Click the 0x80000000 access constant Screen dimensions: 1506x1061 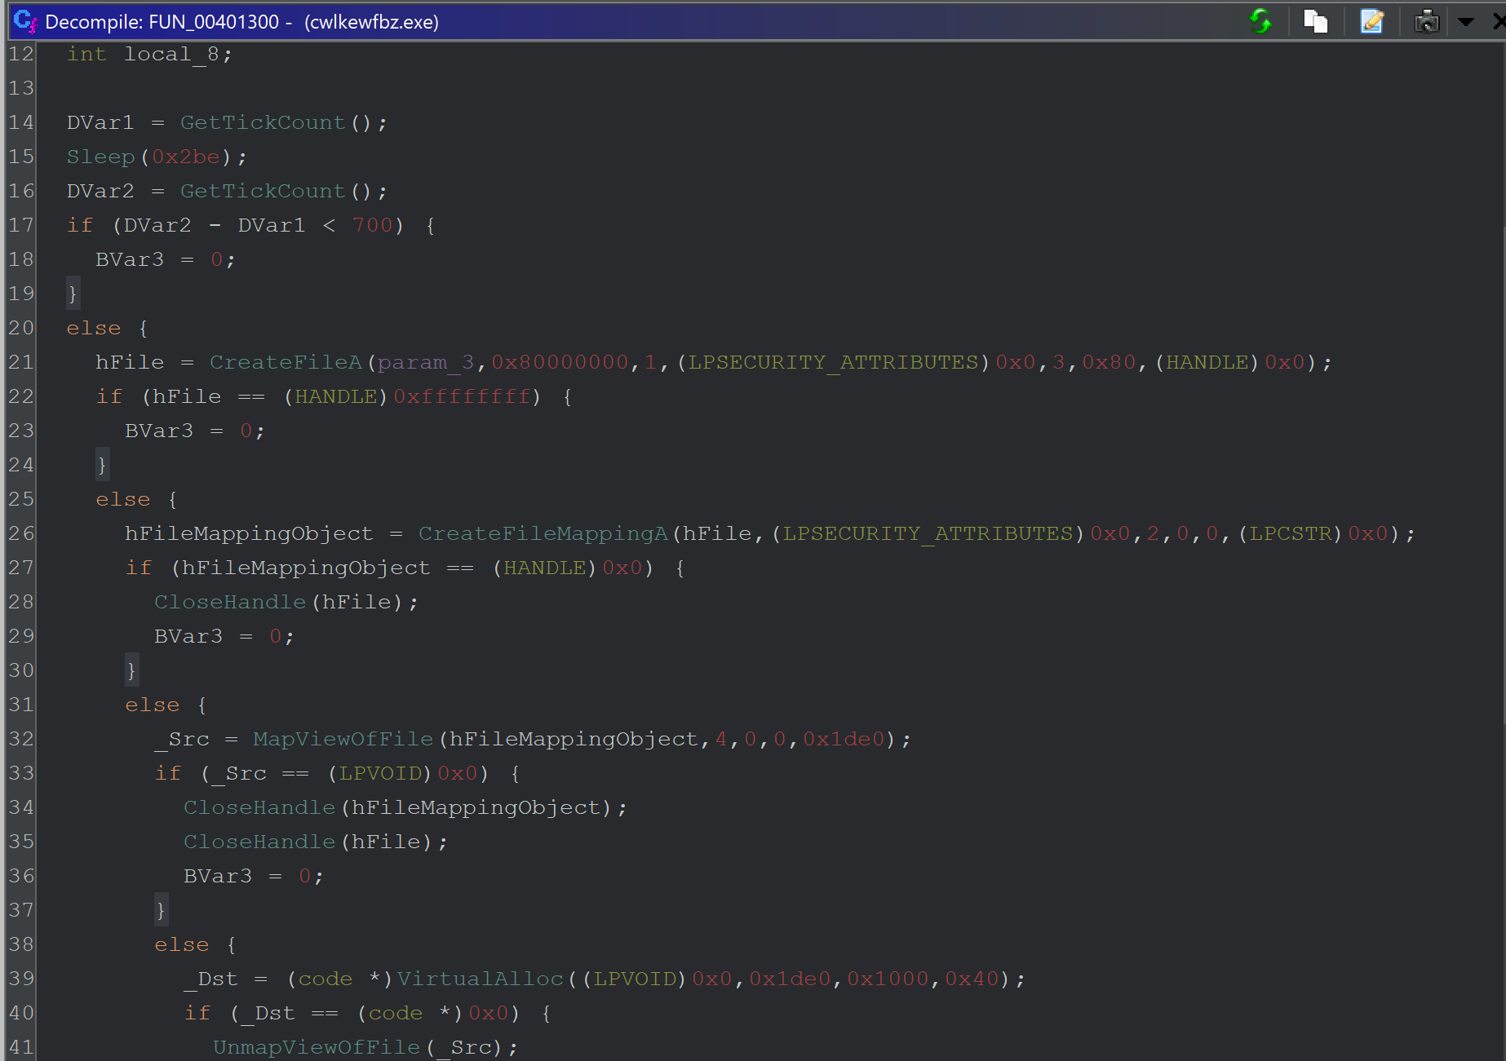tap(560, 362)
